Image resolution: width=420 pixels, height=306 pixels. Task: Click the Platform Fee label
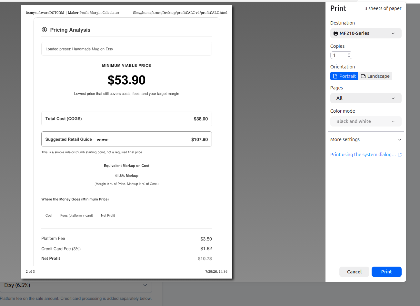click(x=53, y=239)
